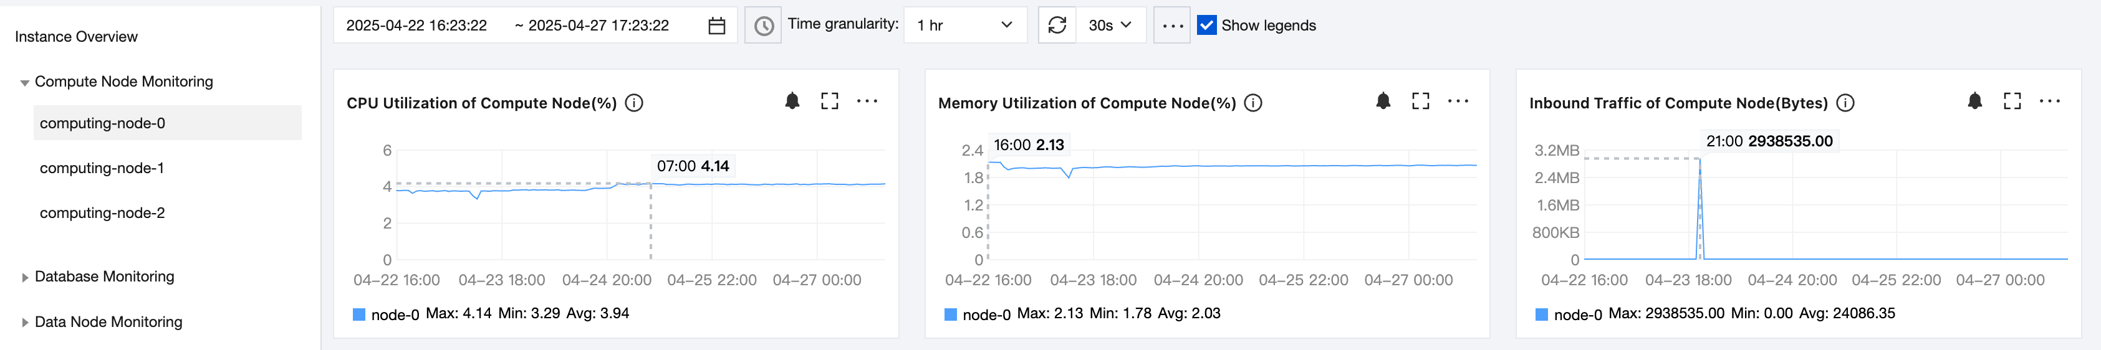Viewport: 2101px width, 350px height.
Task: Click the alarm bell on Memory Utilization chart
Action: (1383, 101)
